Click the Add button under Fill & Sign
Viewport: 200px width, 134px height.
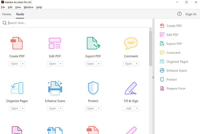tap(129, 109)
